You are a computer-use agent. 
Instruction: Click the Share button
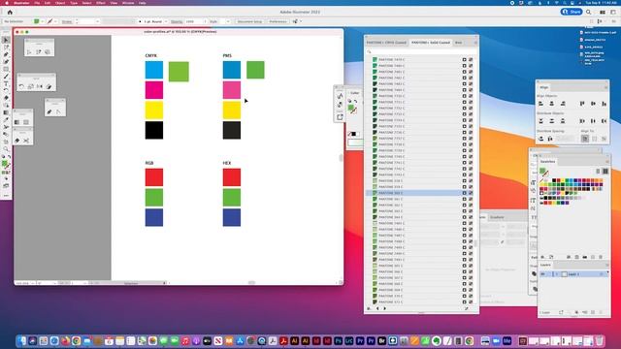point(572,12)
